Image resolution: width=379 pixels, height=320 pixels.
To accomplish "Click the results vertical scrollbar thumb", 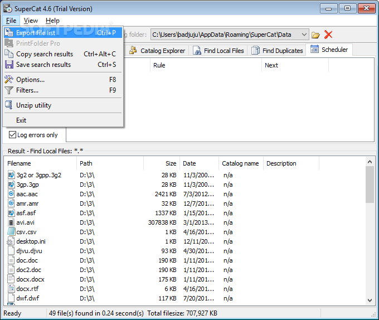I will pos(370,185).
